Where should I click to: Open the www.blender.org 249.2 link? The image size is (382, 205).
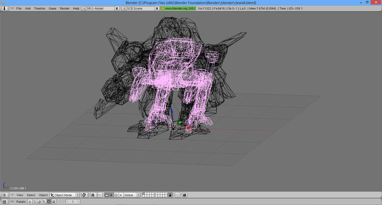pos(178,8)
